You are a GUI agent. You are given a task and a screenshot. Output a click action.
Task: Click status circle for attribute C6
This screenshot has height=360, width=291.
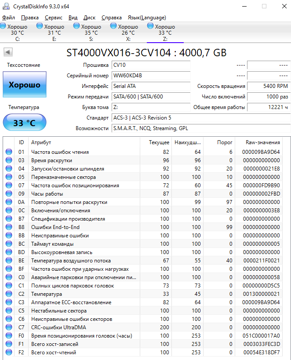[9, 319]
